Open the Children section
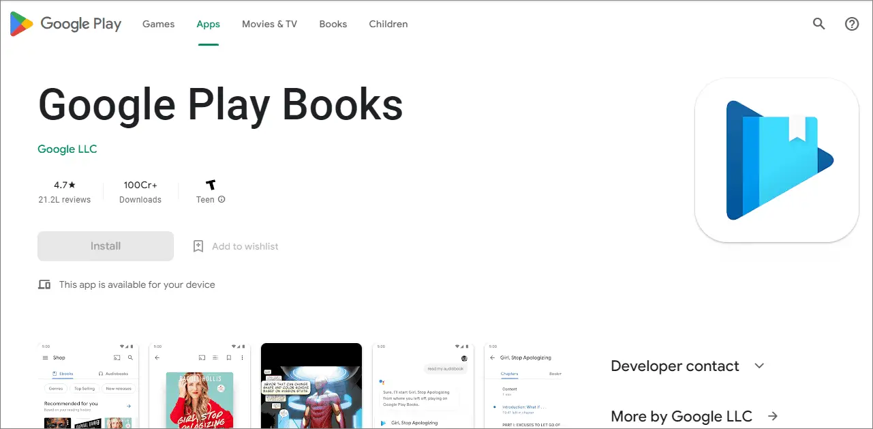 click(x=388, y=23)
